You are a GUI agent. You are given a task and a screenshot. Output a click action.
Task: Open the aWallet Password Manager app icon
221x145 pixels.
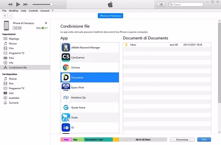pos(66,47)
